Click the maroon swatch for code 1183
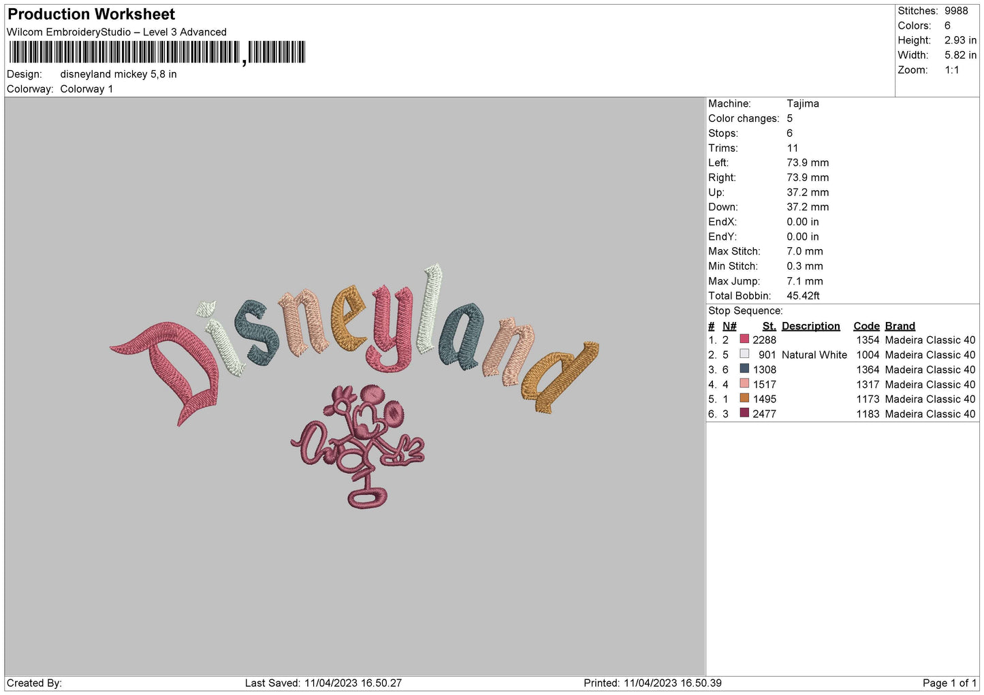This screenshot has width=984, height=695. (744, 413)
